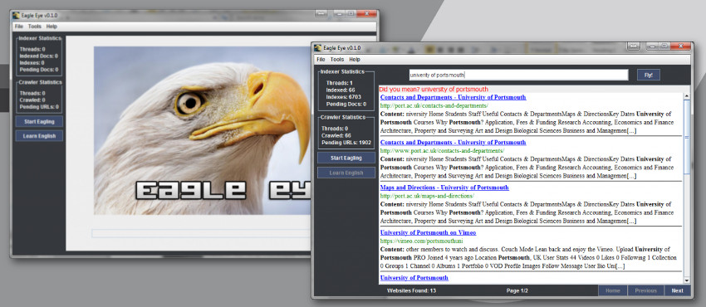Click 'Indexed Docs: 0' in back window
The height and width of the screenshot is (307, 706).
click(39, 56)
